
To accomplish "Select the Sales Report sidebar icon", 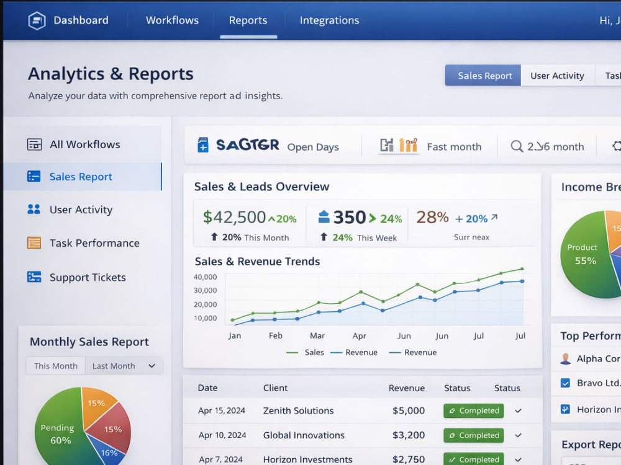I will pyautogui.click(x=34, y=176).
